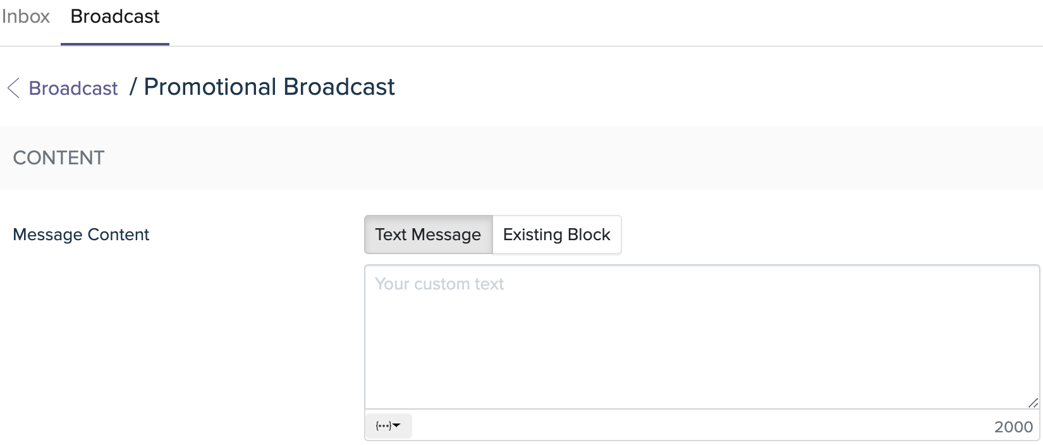The width and height of the screenshot is (1043, 445).
Task: Open the insert variable dropdown
Action: [388, 426]
